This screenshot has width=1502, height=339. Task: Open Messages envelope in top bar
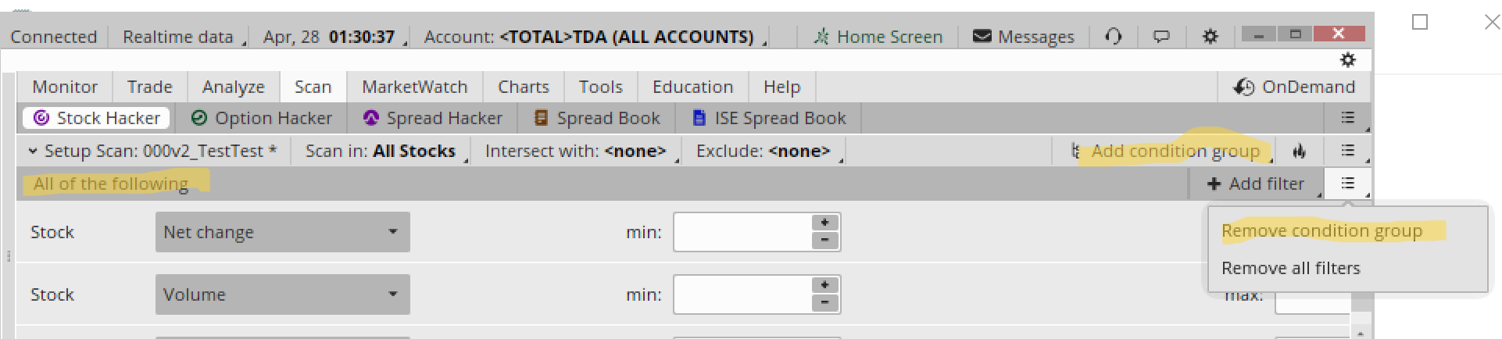(x=1023, y=37)
